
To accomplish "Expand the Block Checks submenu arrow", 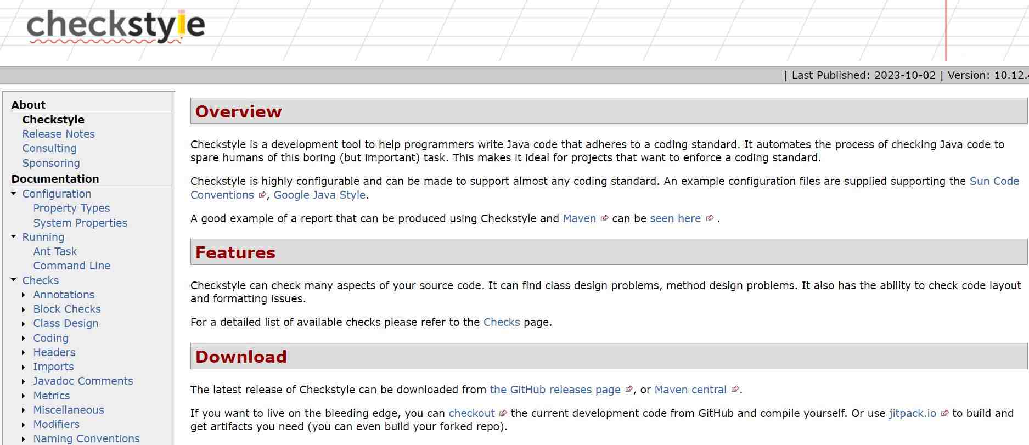I will tap(24, 309).
